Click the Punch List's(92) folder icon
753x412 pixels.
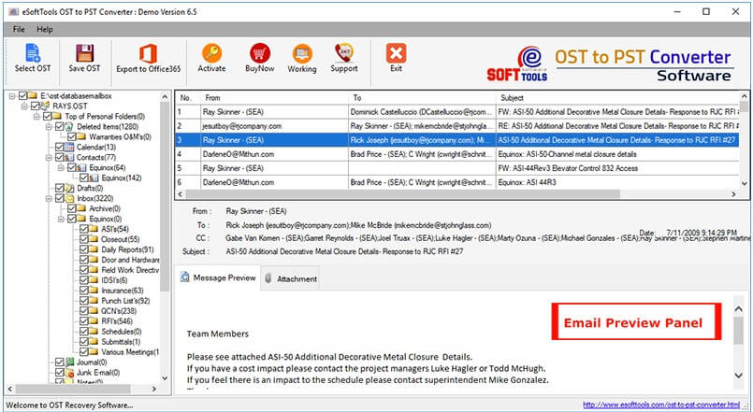click(94, 301)
